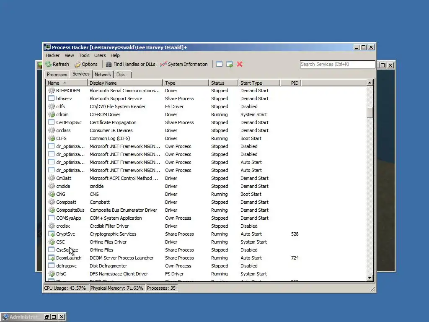Screen dimensions: 429x322
Task: Click the scrollbar up arrow
Action: pyautogui.click(x=370, y=83)
